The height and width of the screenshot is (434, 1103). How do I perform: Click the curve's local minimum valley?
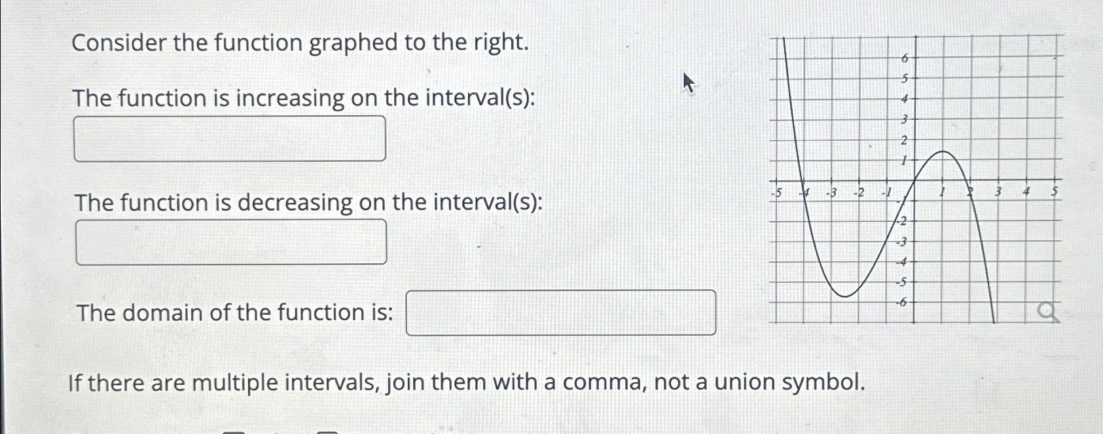click(844, 296)
